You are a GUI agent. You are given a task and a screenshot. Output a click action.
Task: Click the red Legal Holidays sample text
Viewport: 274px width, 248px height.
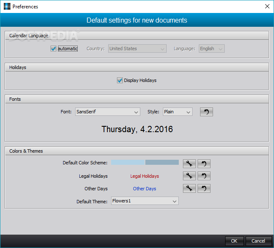point(145,176)
